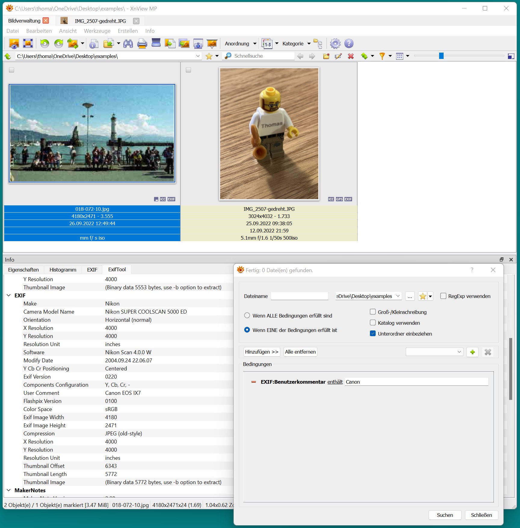The image size is (520, 528).
Task: Switch to the Histogramm tab
Action: point(63,270)
